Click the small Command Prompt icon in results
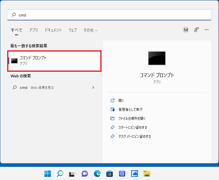This screenshot has width=219, height=180. [14, 61]
